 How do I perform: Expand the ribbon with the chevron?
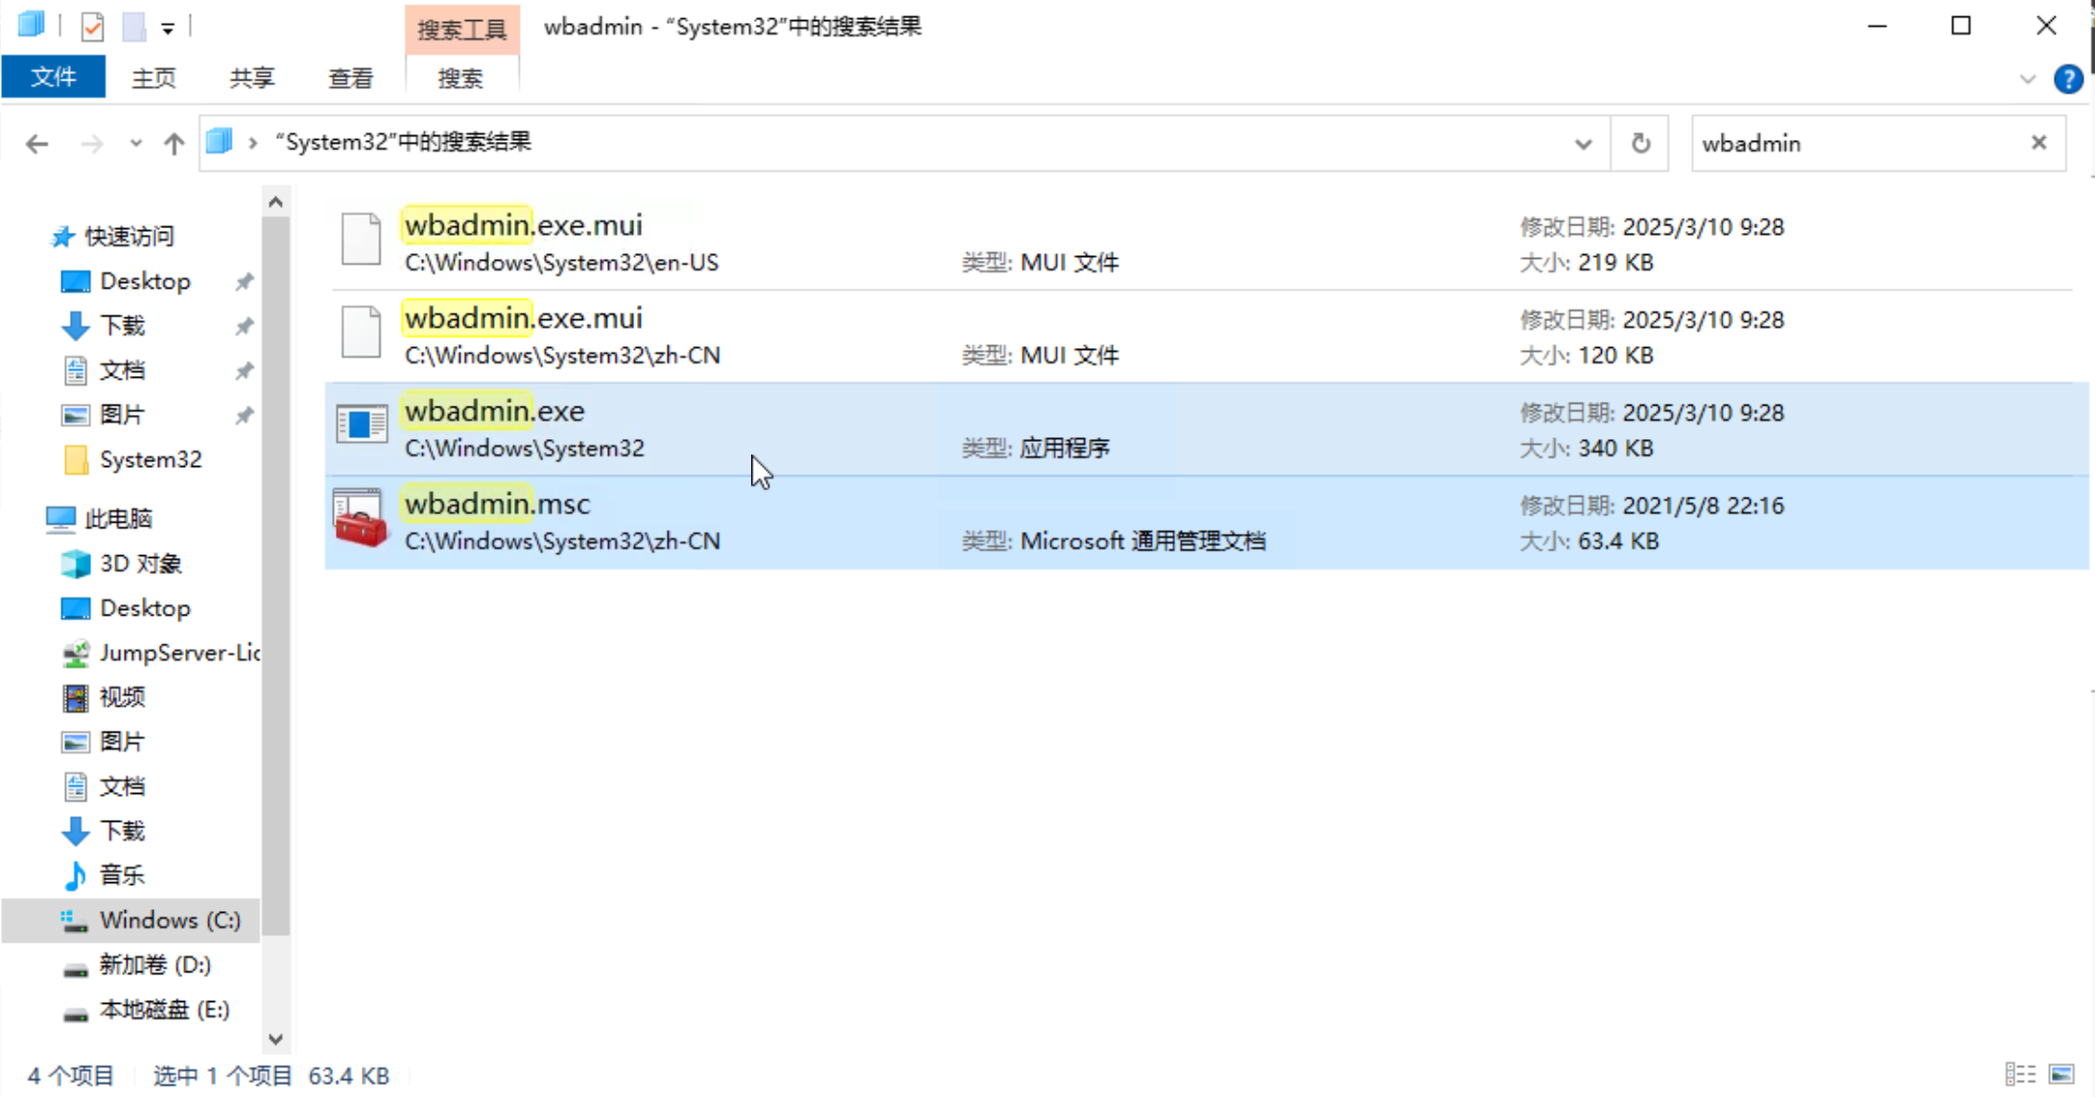coord(2027,79)
